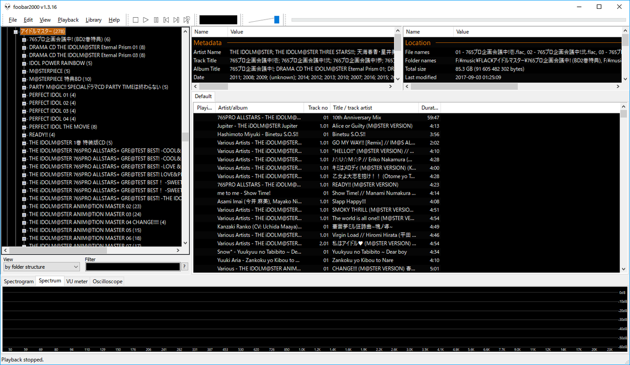This screenshot has width=630, height=365.
Task: Click the Artist Name property row
Action: point(293,52)
